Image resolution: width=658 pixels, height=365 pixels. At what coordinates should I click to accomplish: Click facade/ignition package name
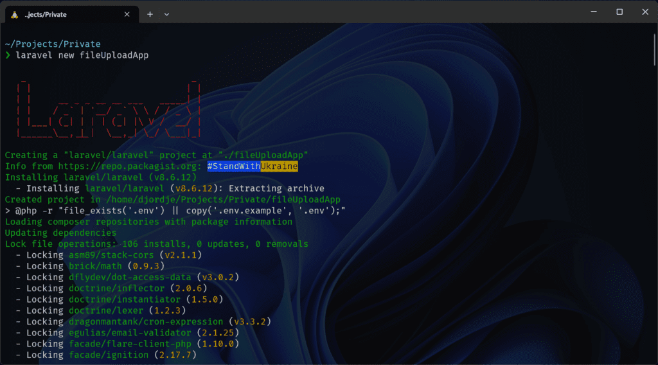(x=109, y=355)
